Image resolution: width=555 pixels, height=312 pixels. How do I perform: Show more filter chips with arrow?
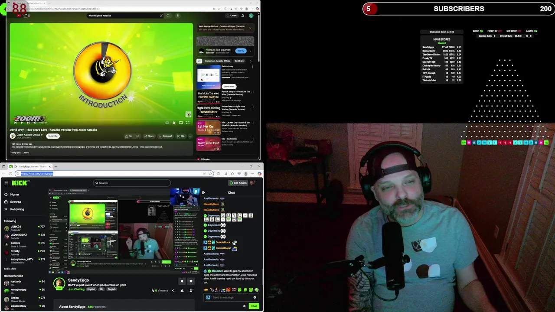pyautogui.click(x=250, y=61)
